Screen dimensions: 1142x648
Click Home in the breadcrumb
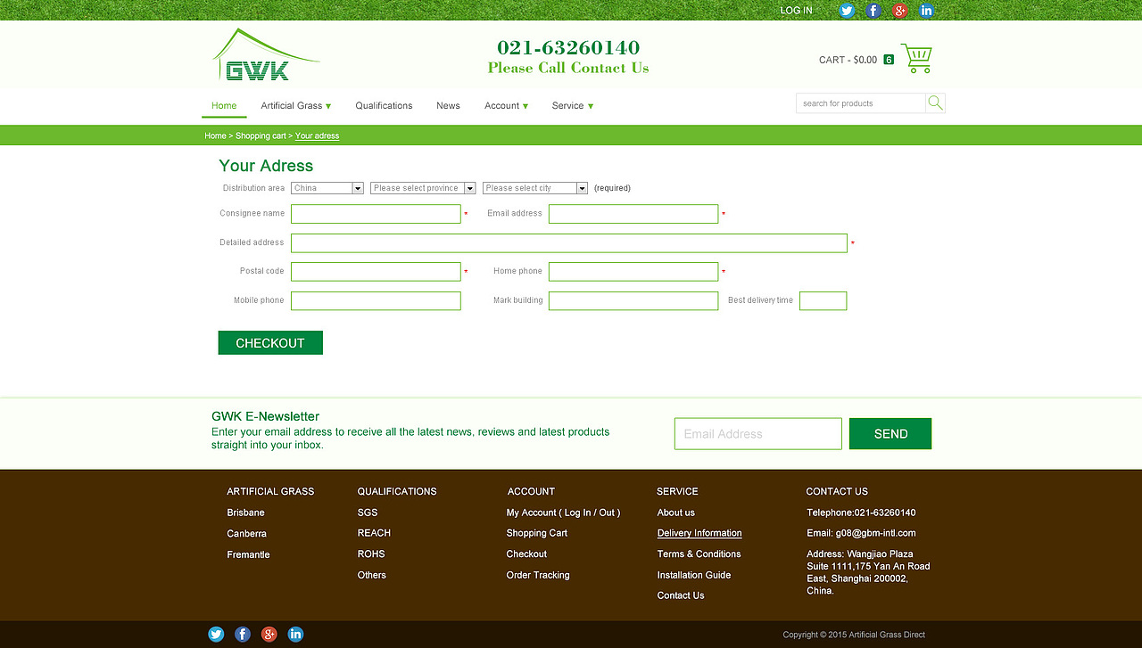pyautogui.click(x=215, y=136)
